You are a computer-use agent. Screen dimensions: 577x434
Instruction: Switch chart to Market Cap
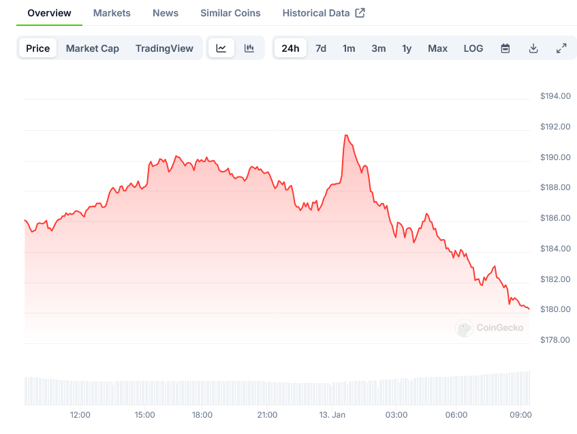coord(93,48)
